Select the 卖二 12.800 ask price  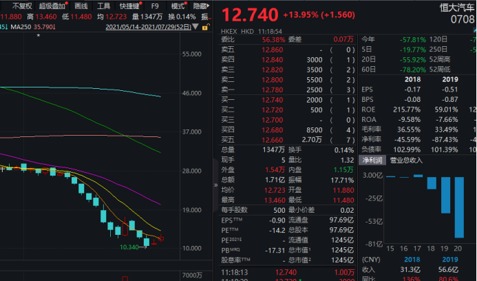pyautogui.click(x=273, y=80)
